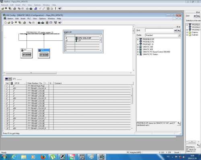
Task: Open Insert menu in HW Config
Action: coord(23,18)
